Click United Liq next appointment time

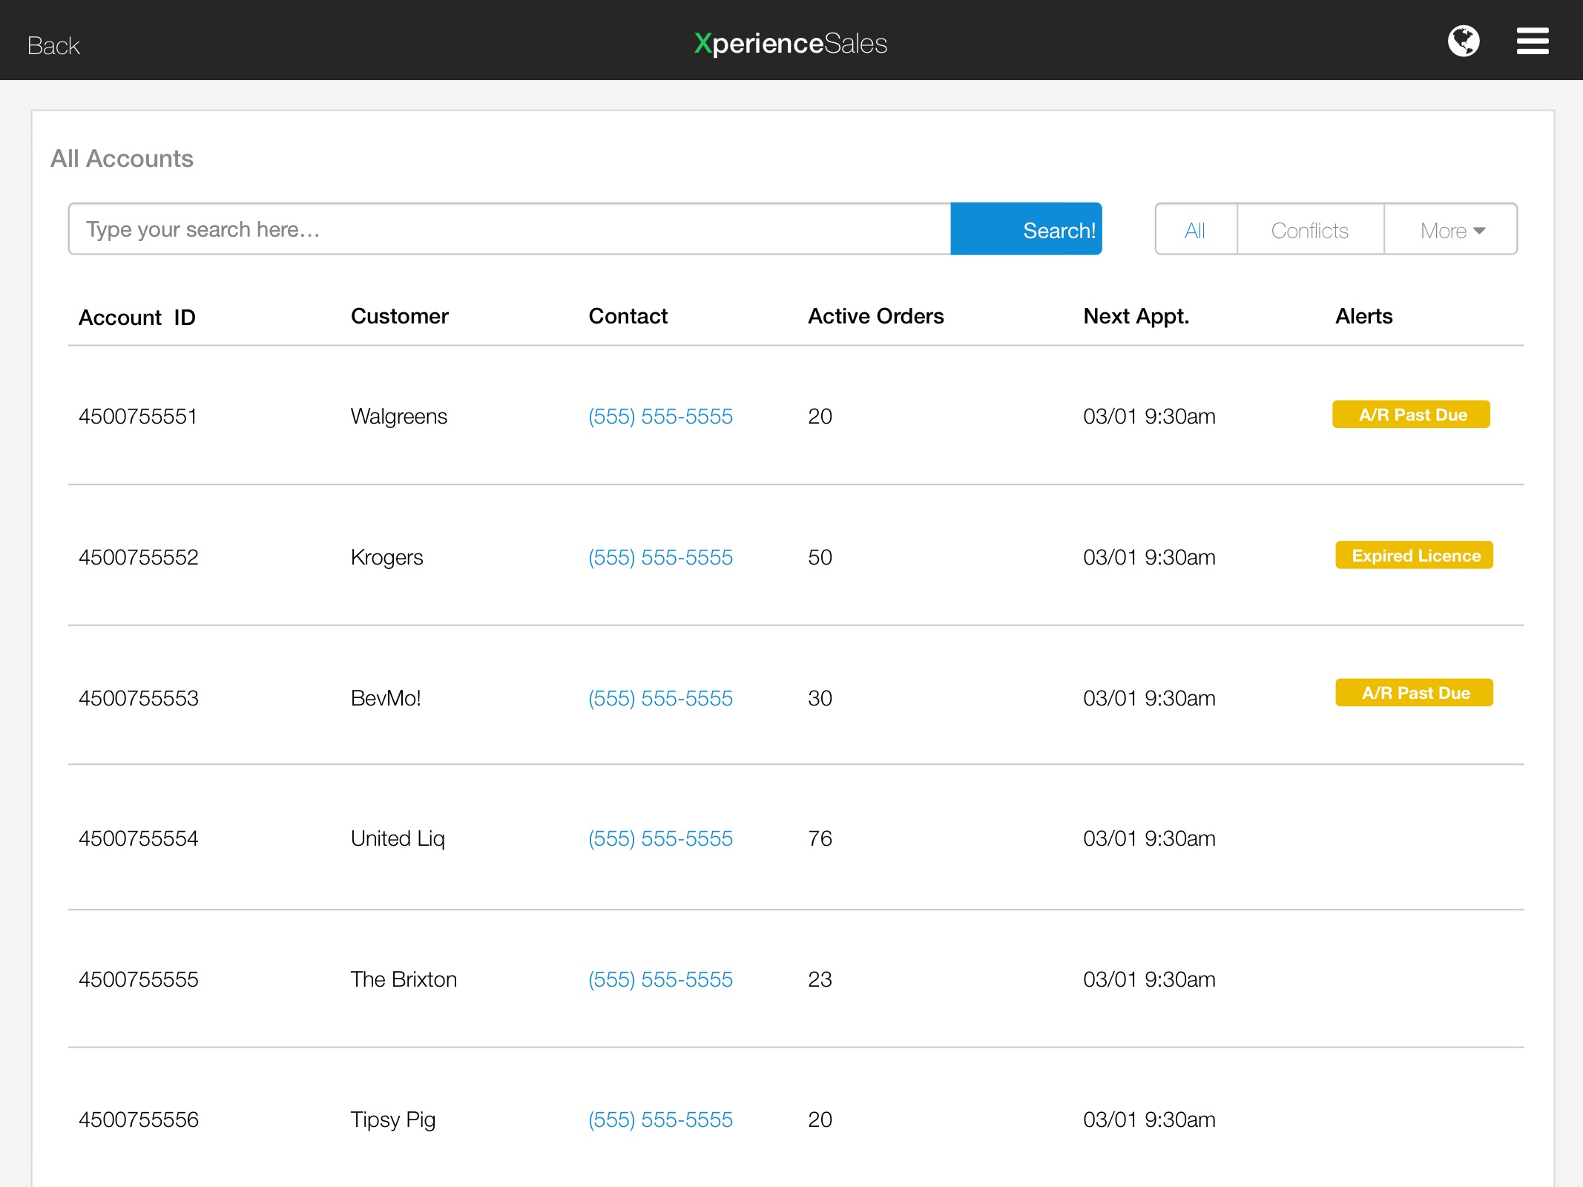[x=1149, y=838]
